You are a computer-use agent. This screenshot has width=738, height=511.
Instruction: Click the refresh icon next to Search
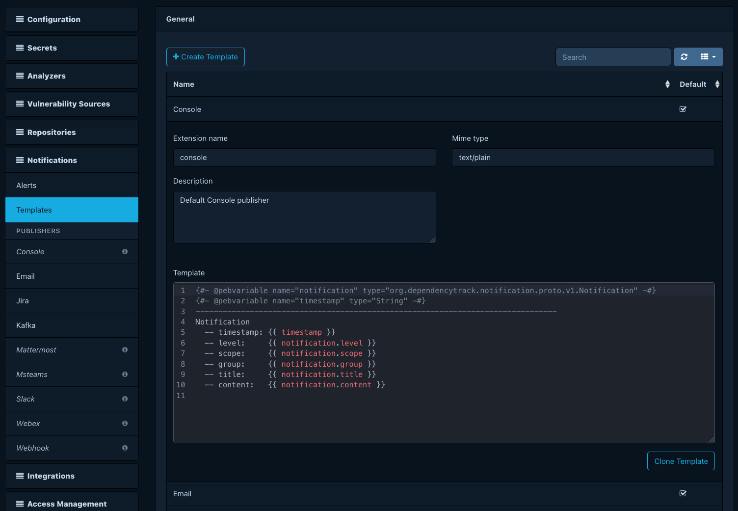[x=684, y=57]
